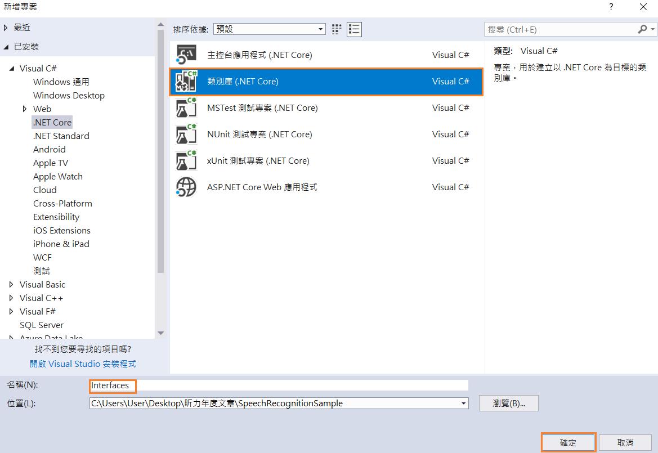Select Windows Desktop category

coord(69,96)
